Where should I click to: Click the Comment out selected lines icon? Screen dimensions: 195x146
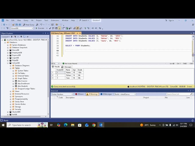[85, 28]
